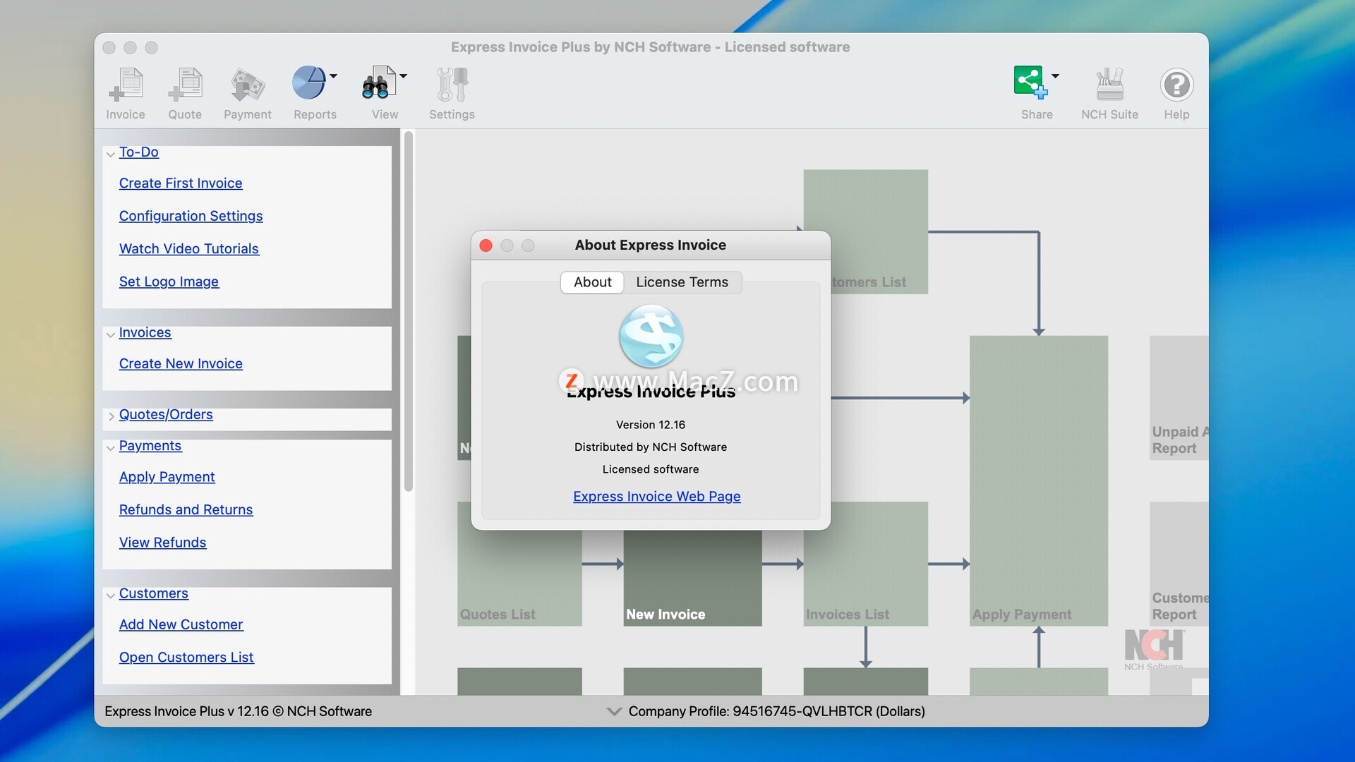Click the Quotes/Orders heading link

[x=166, y=414]
